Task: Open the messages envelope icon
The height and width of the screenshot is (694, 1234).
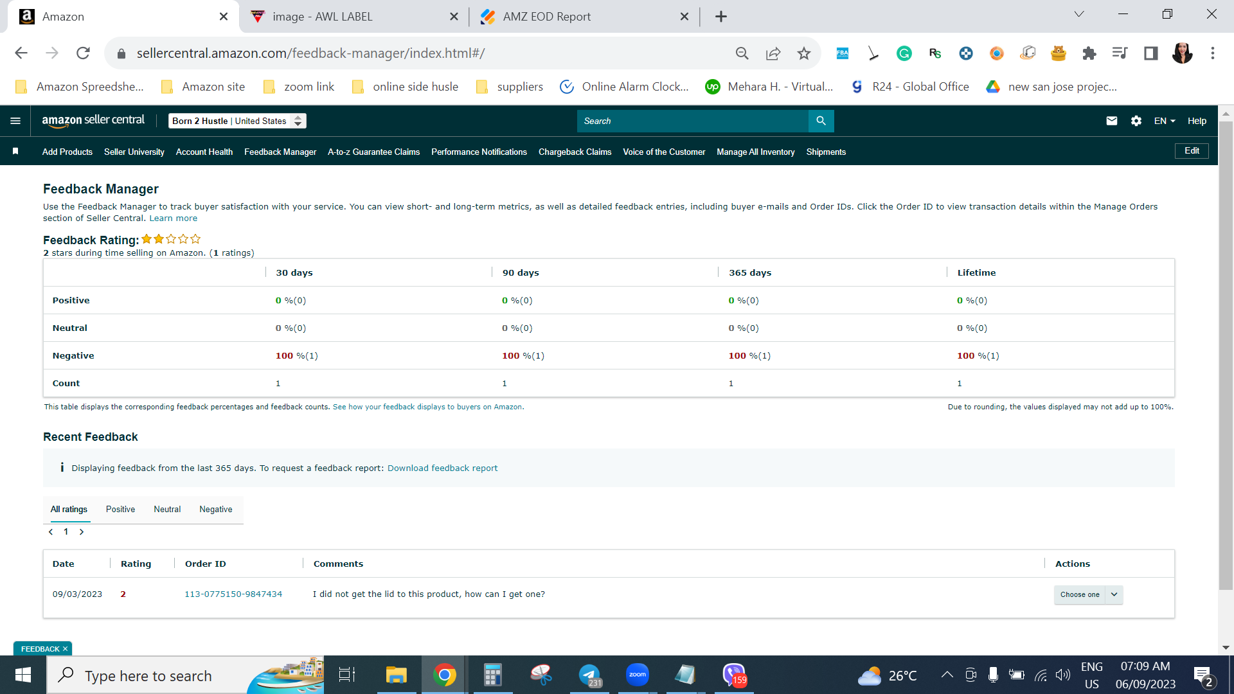Action: tap(1112, 121)
